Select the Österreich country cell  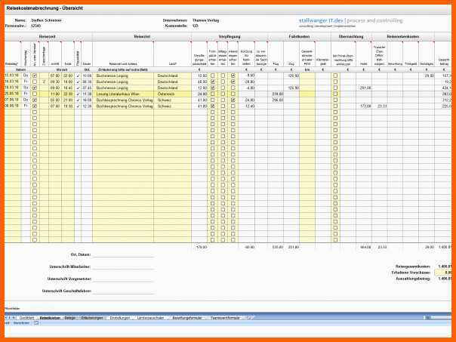click(x=172, y=94)
